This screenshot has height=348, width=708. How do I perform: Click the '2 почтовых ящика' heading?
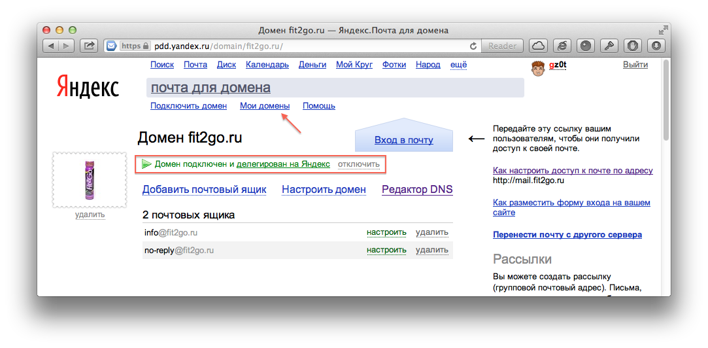point(188,215)
